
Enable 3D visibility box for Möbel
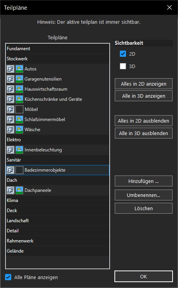(x=19, y=109)
